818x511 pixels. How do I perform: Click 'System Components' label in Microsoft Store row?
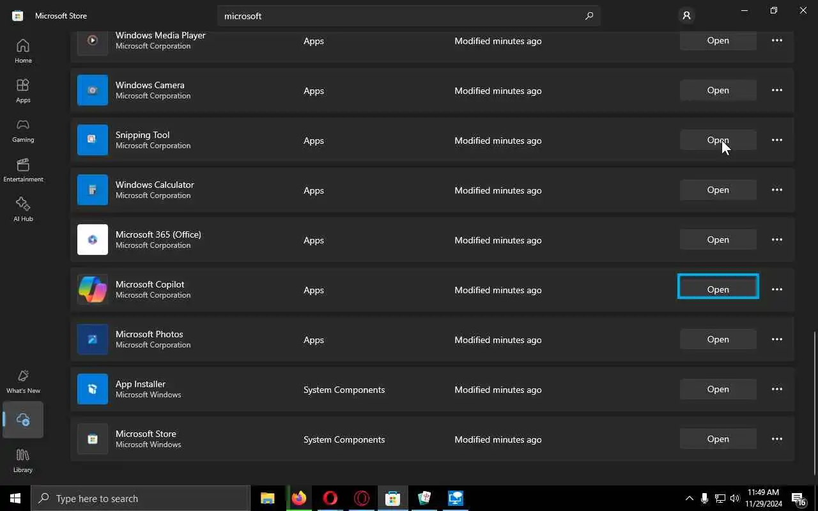coord(344,439)
